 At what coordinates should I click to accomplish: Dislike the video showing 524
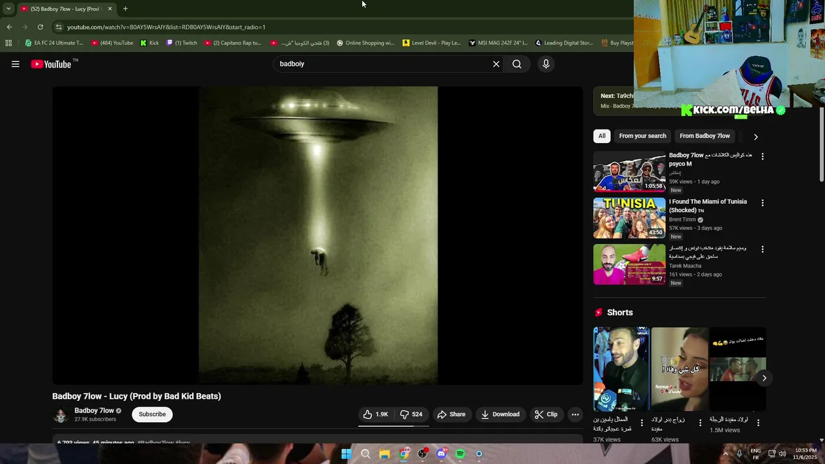pyautogui.click(x=411, y=414)
